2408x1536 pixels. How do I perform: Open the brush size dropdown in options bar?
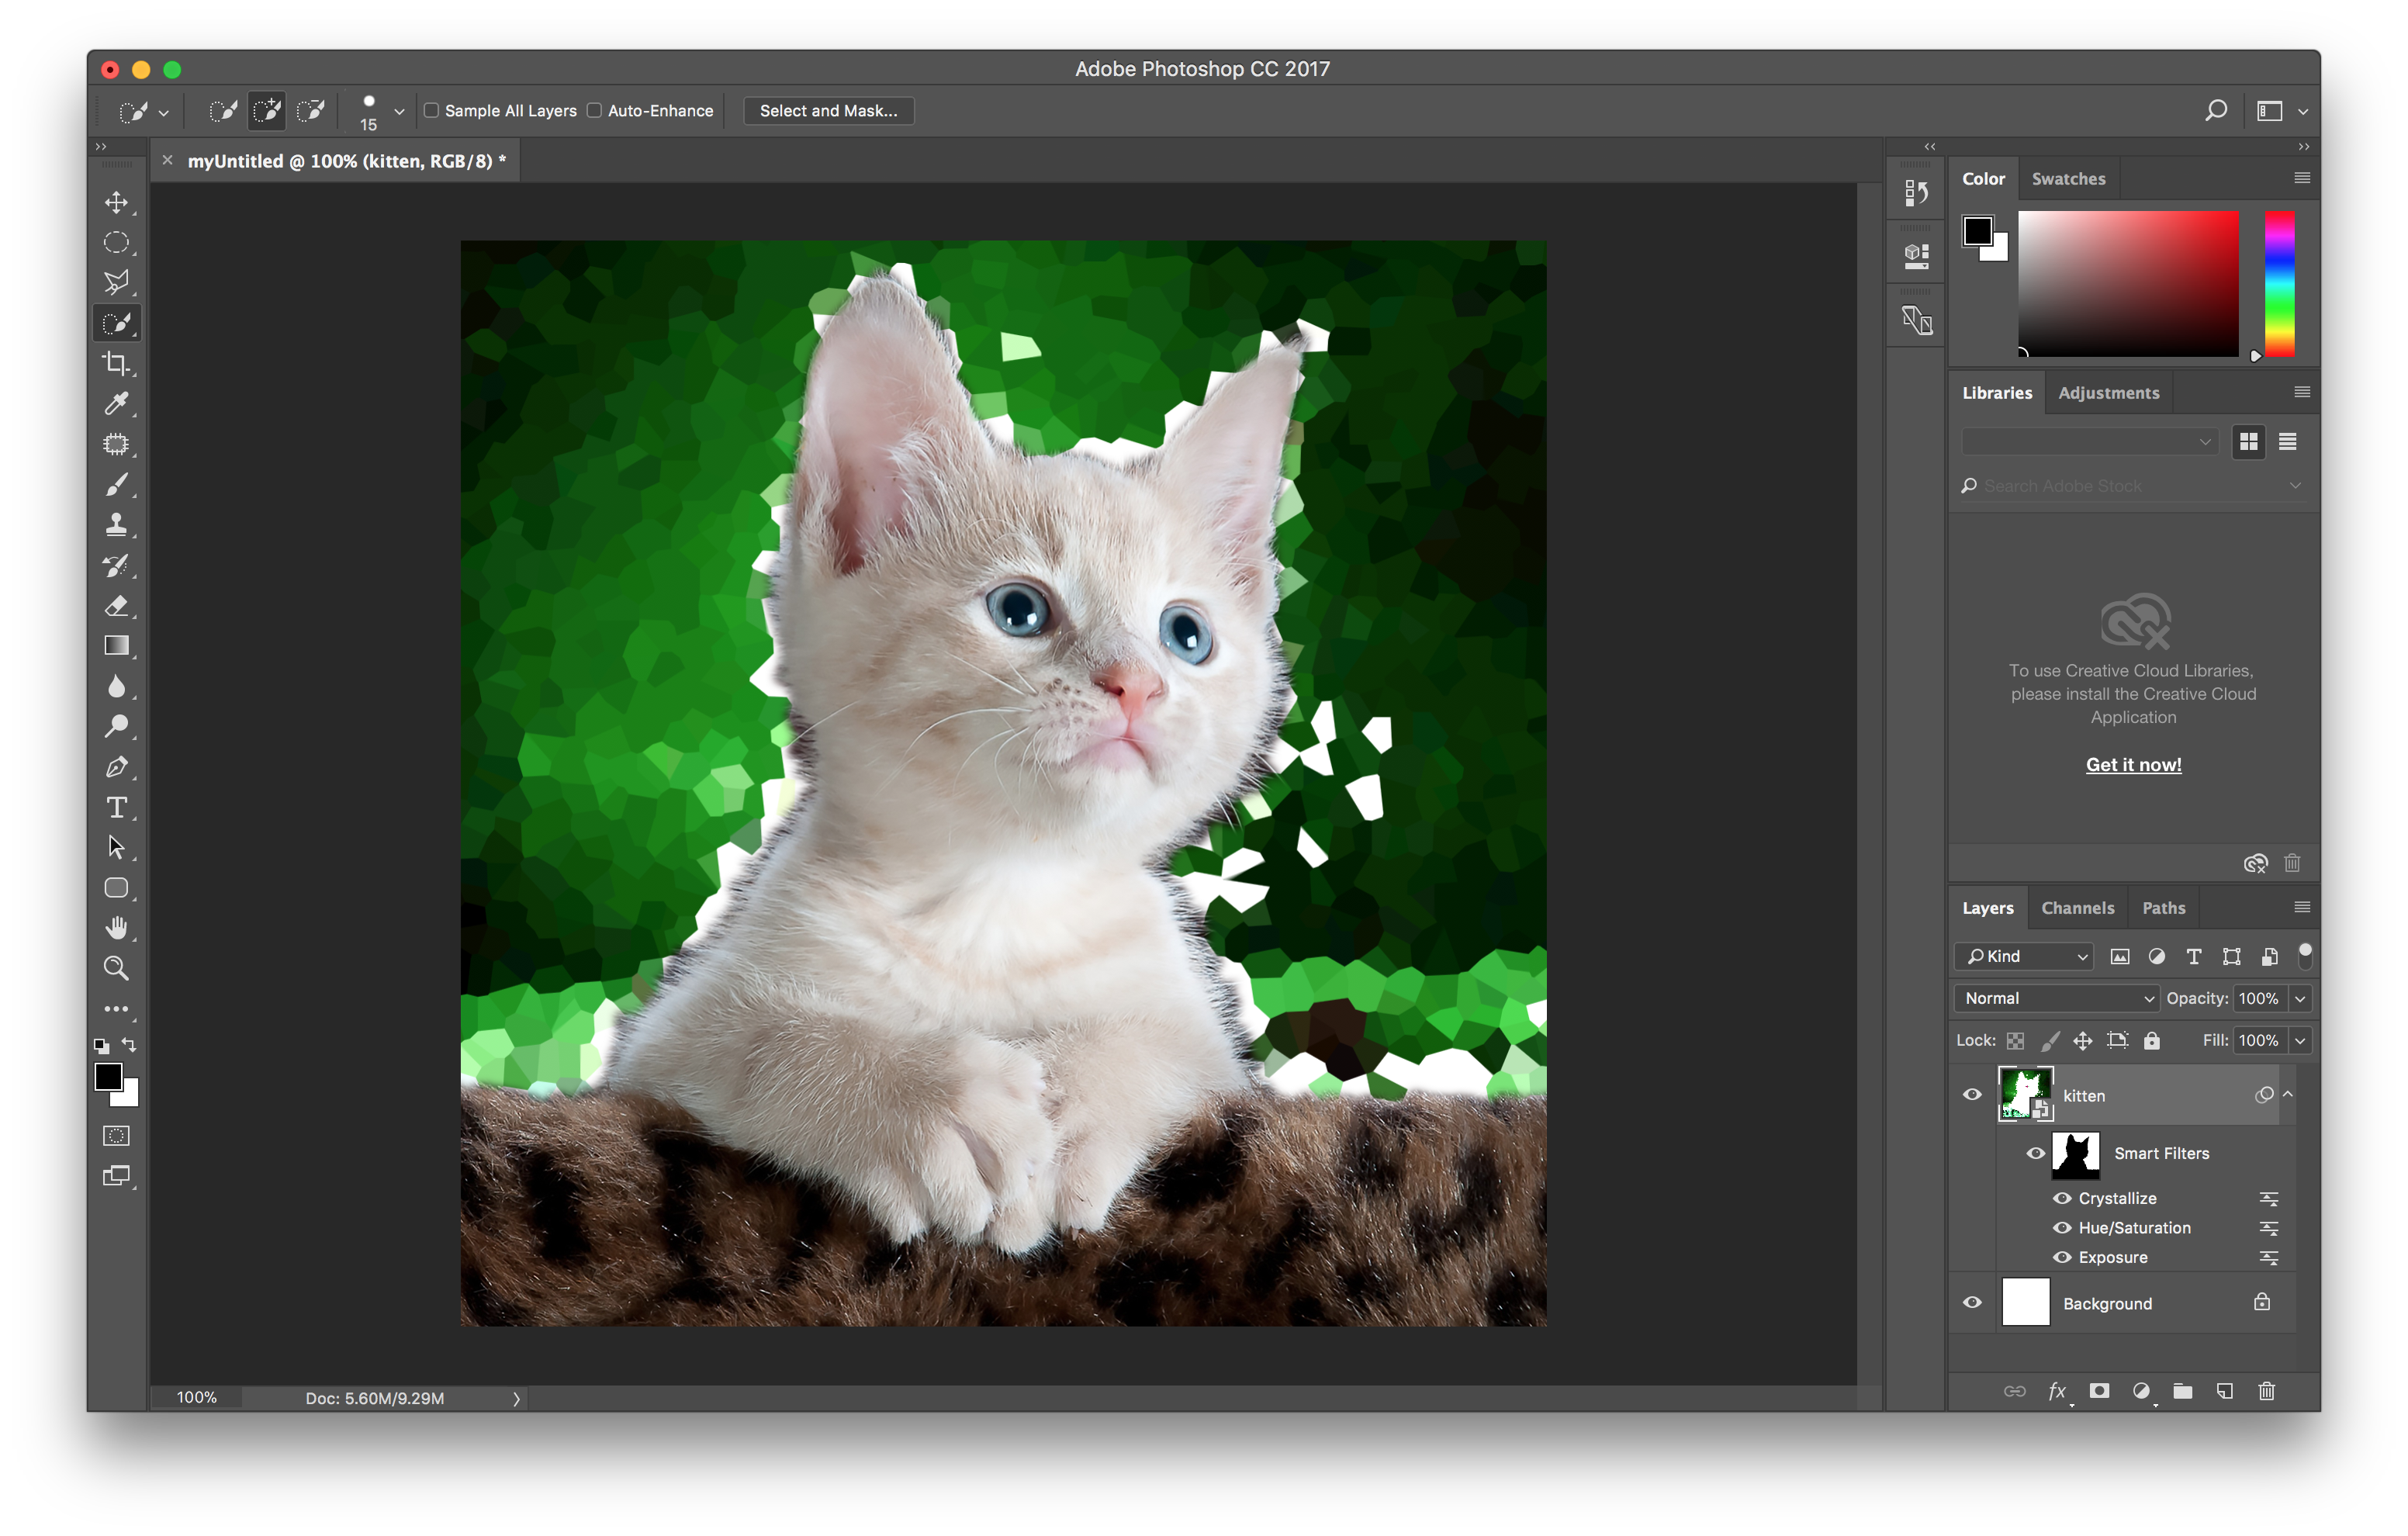coord(398,110)
